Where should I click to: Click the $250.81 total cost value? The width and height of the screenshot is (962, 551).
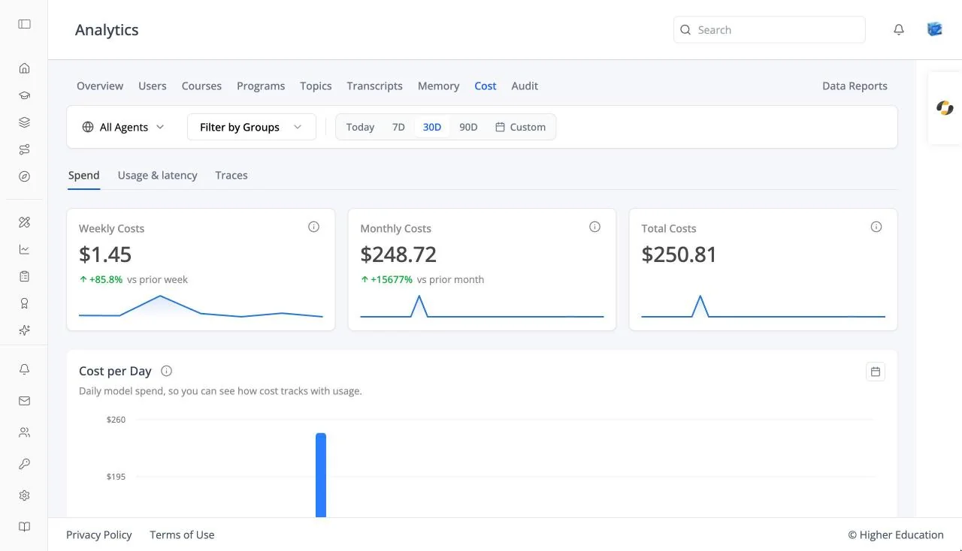[679, 254]
